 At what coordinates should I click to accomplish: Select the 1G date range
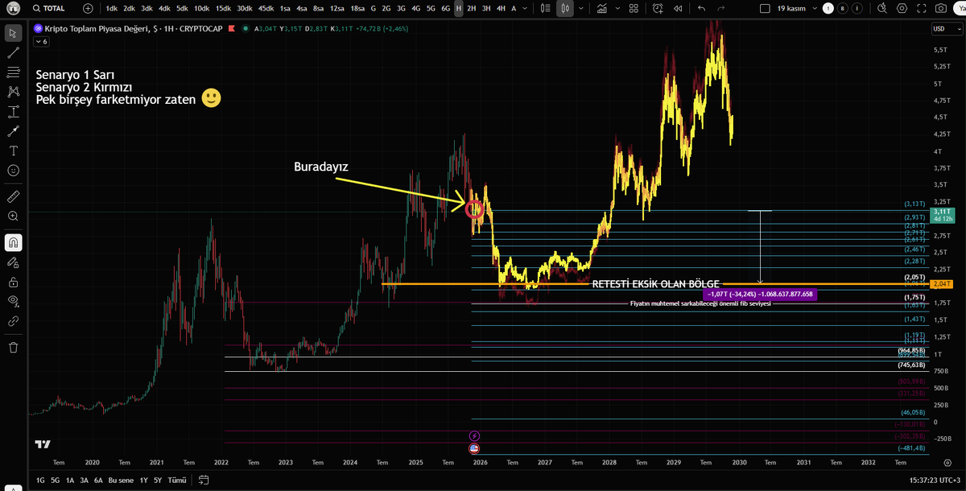pos(39,480)
